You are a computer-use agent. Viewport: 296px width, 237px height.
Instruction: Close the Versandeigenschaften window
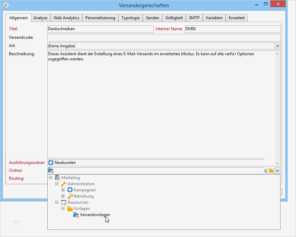(278, 4)
